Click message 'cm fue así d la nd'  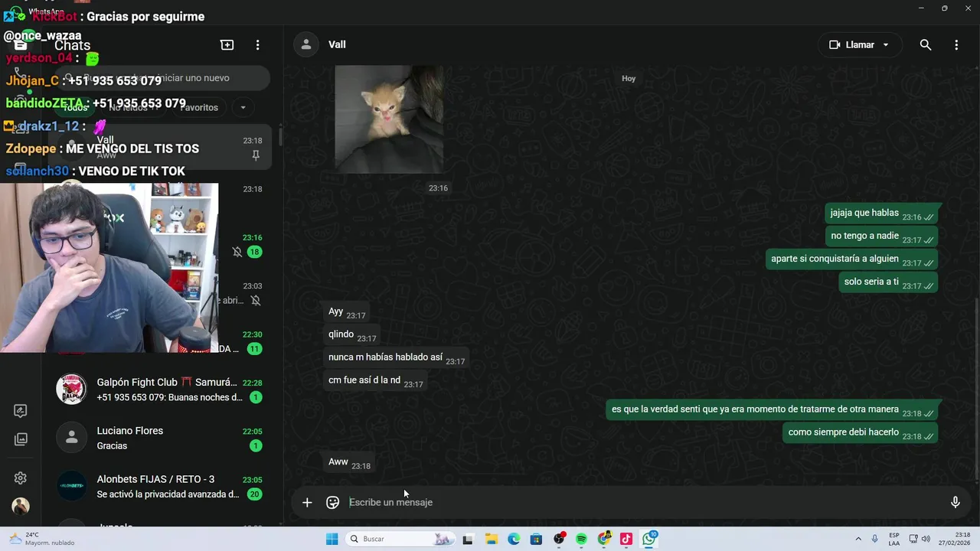(x=375, y=381)
